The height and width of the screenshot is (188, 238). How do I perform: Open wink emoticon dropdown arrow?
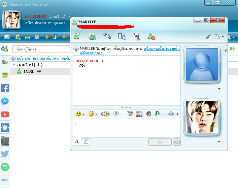tap(96, 114)
